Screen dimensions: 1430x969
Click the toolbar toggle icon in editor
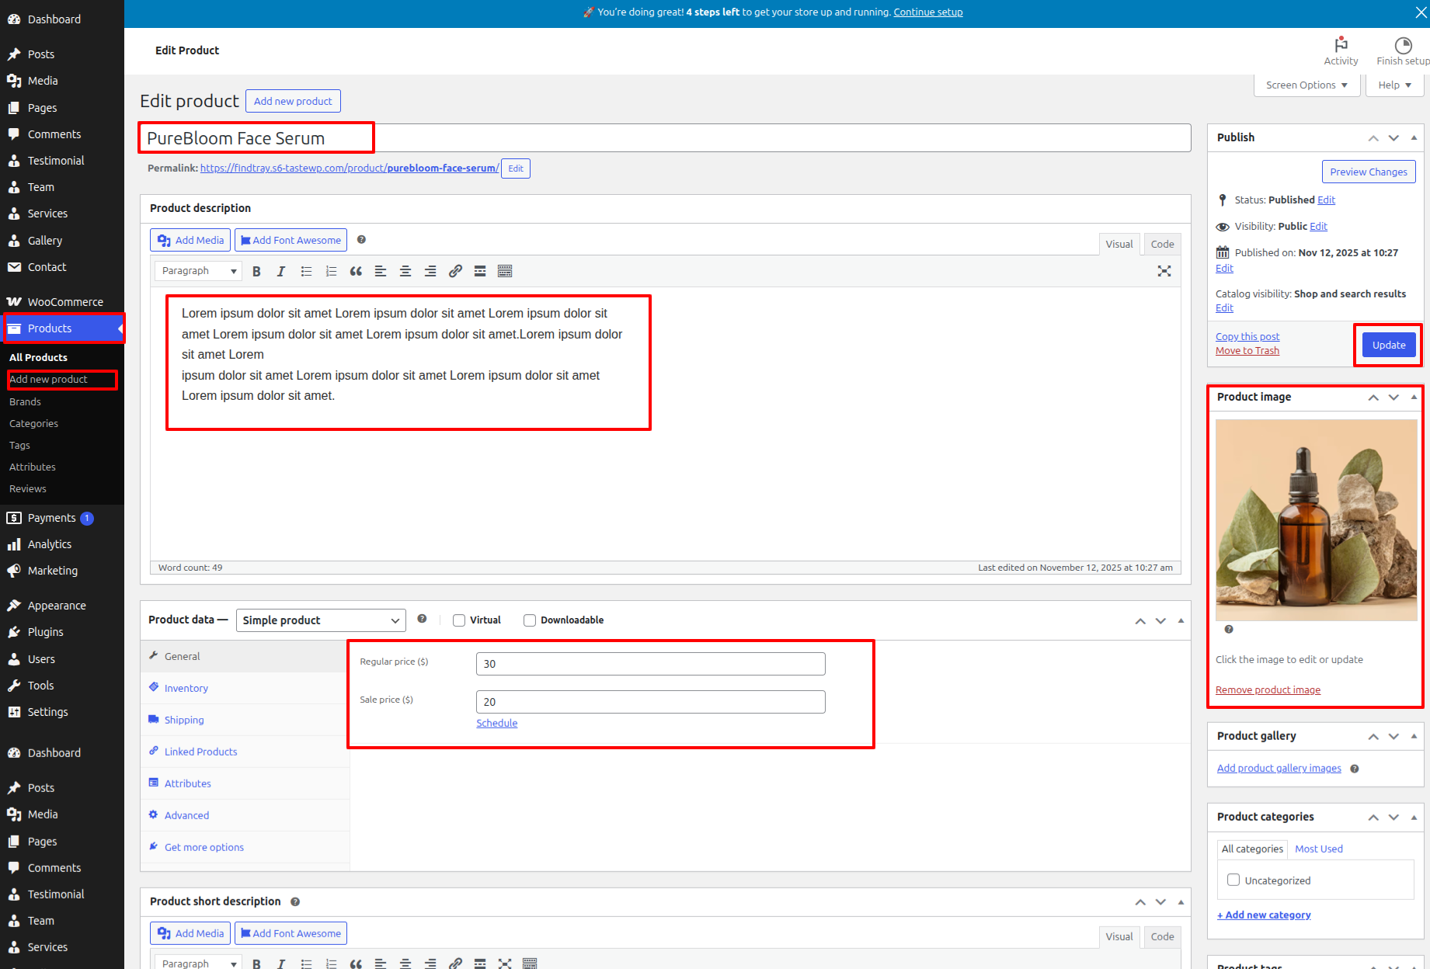pos(505,271)
